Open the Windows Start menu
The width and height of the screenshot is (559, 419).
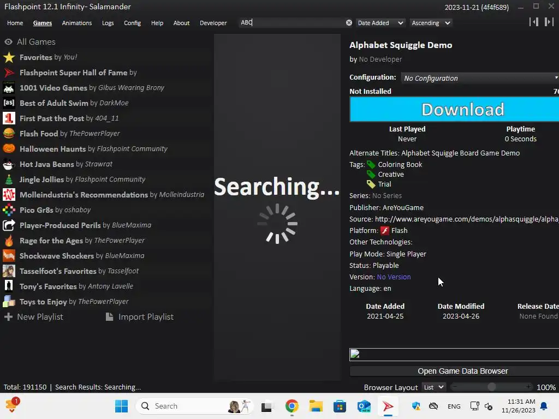point(121,406)
